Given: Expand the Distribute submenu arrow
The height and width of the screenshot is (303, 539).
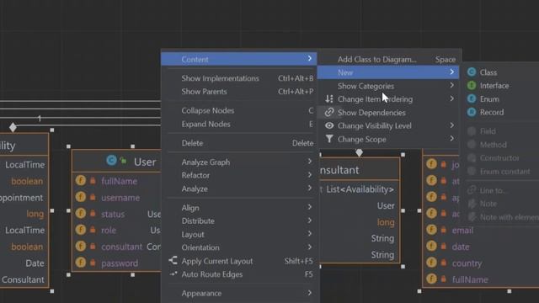Looking at the screenshot, I should 310,221.
